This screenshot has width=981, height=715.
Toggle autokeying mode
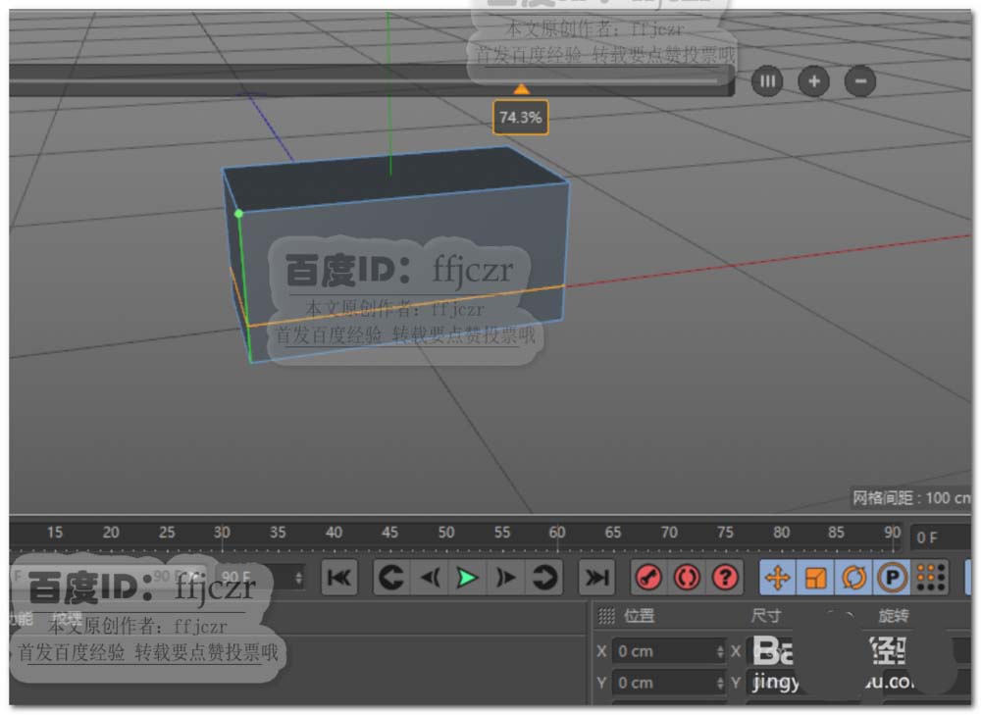687,577
